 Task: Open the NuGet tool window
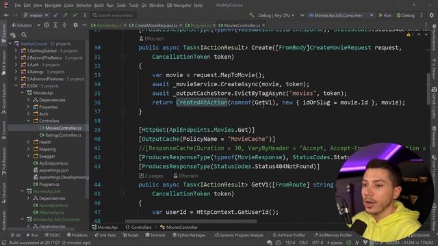[x=131, y=235]
